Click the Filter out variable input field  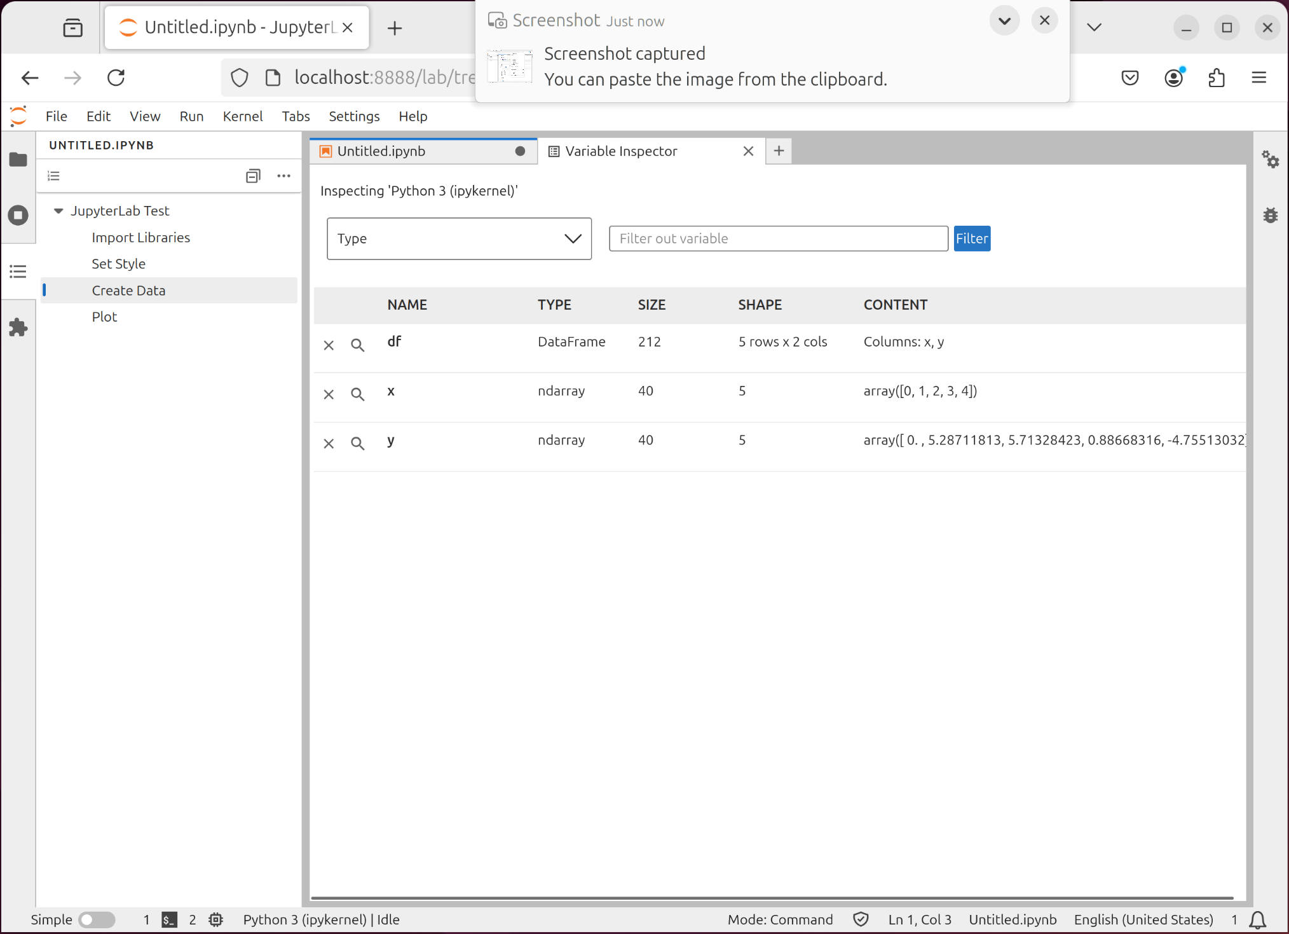778,238
